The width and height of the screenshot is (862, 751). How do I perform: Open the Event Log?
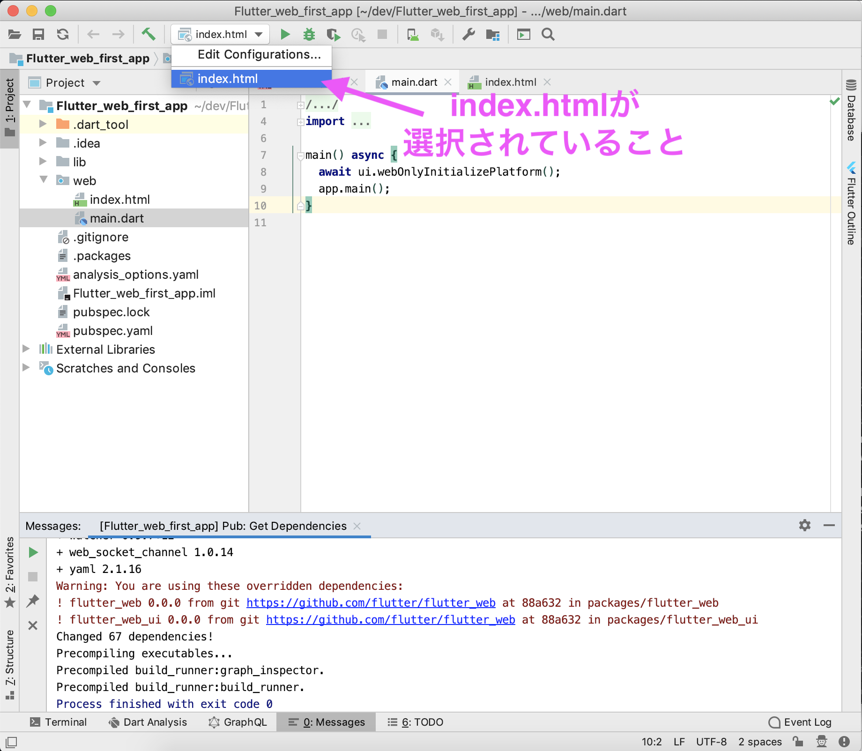click(x=800, y=722)
